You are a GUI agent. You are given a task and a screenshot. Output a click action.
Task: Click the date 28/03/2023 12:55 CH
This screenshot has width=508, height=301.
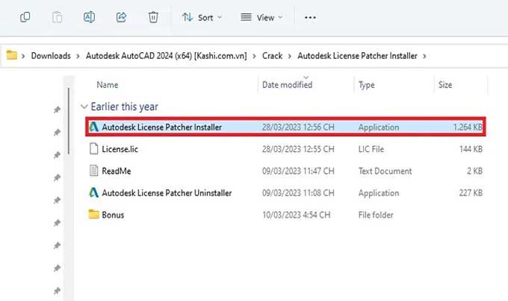click(x=298, y=149)
